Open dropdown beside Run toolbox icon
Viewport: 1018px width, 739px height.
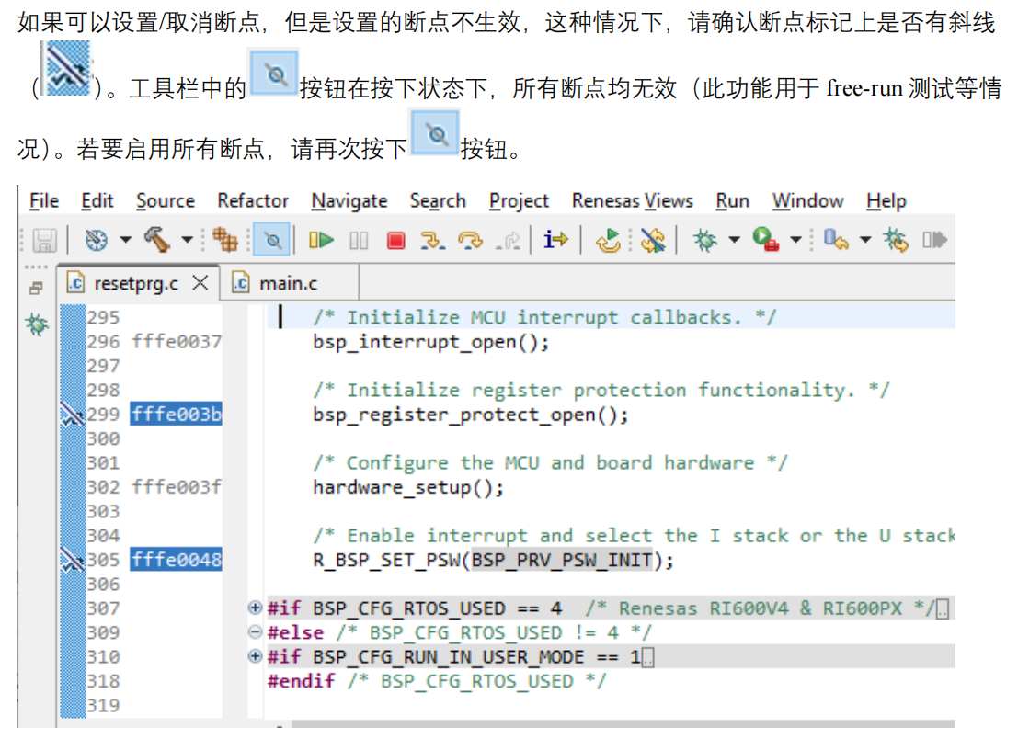pos(795,241)
